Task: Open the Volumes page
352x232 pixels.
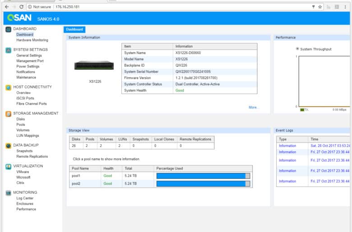Action: pos(23,130)
